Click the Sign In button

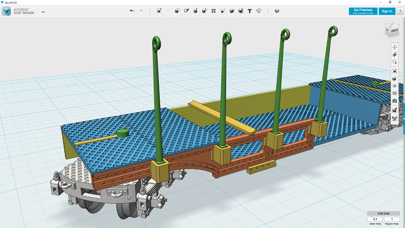(x=387, y=11)
